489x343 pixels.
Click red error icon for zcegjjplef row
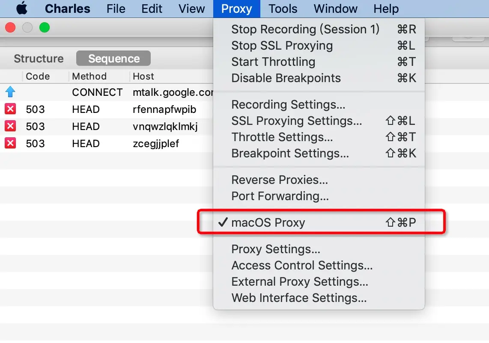(x=10, y=144)
